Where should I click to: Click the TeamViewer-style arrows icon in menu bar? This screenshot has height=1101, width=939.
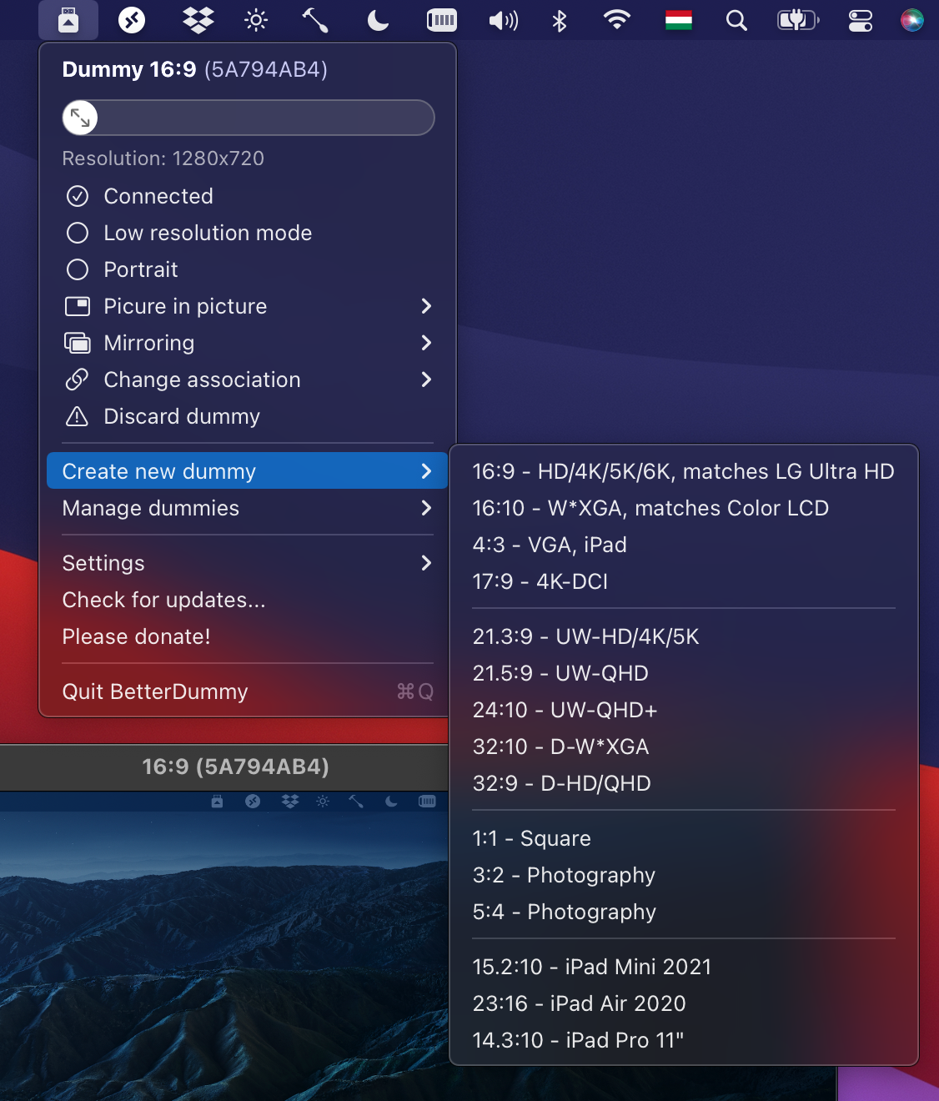[132, 20]
